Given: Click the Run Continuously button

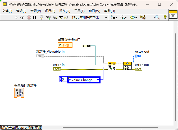Looking at the screenshot, I should pyautogui.click(x=22, y=18).
